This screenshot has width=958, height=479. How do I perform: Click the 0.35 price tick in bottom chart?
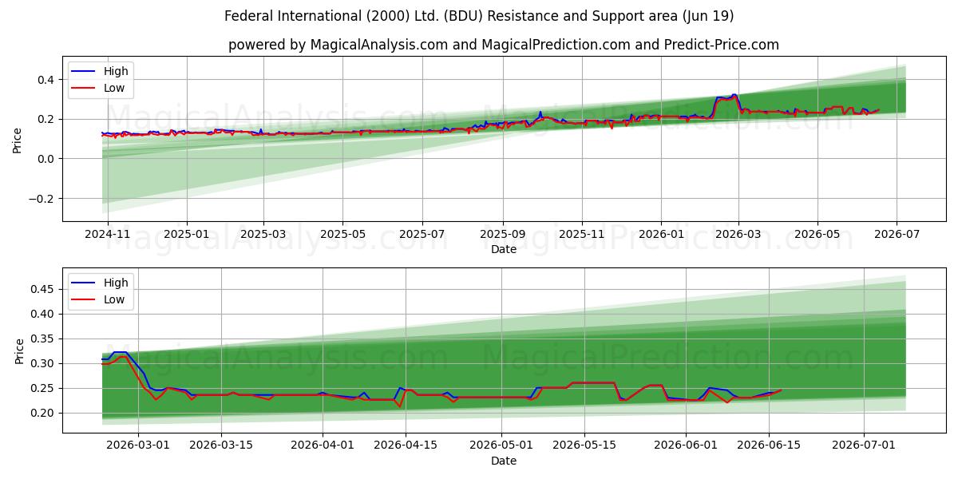42,338
